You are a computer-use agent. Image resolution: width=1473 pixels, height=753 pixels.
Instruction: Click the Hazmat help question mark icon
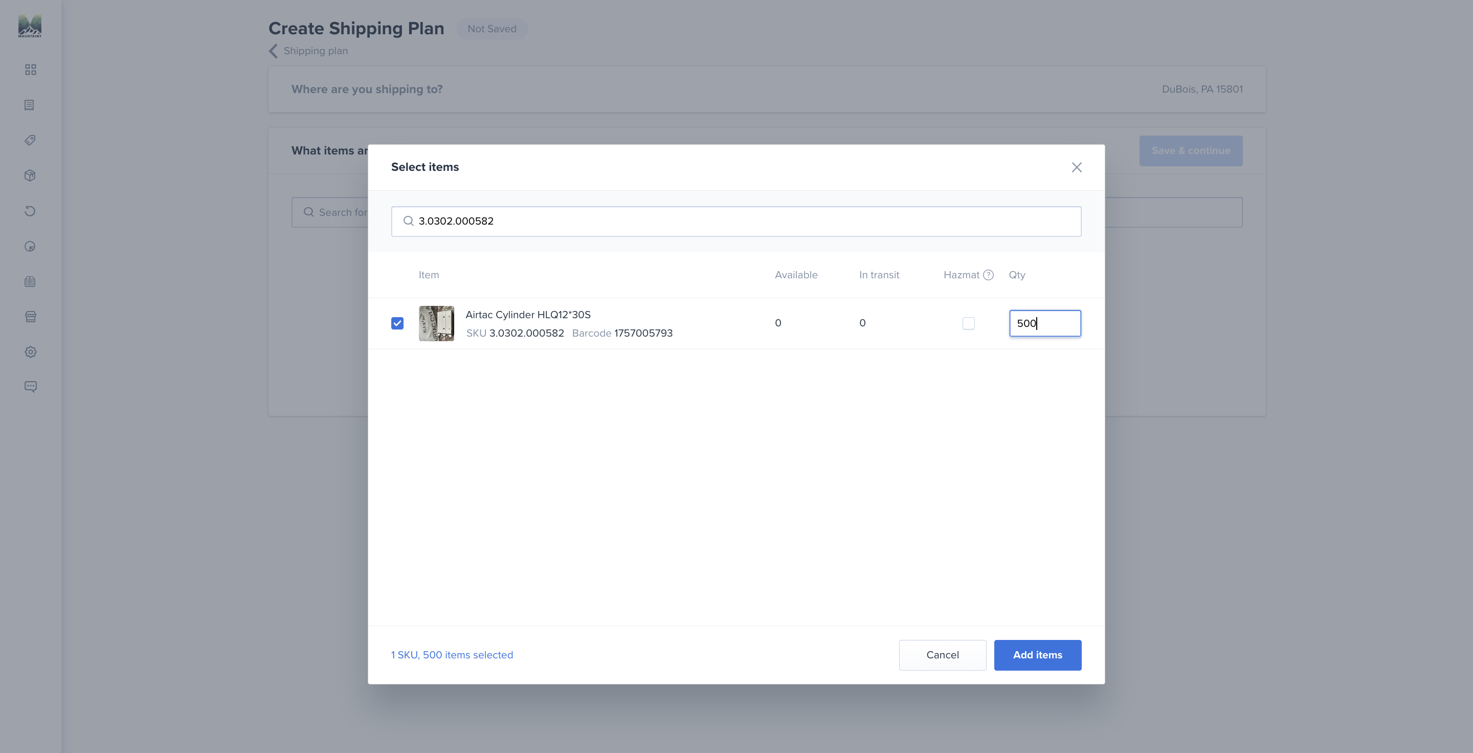(x=988, y=275)
